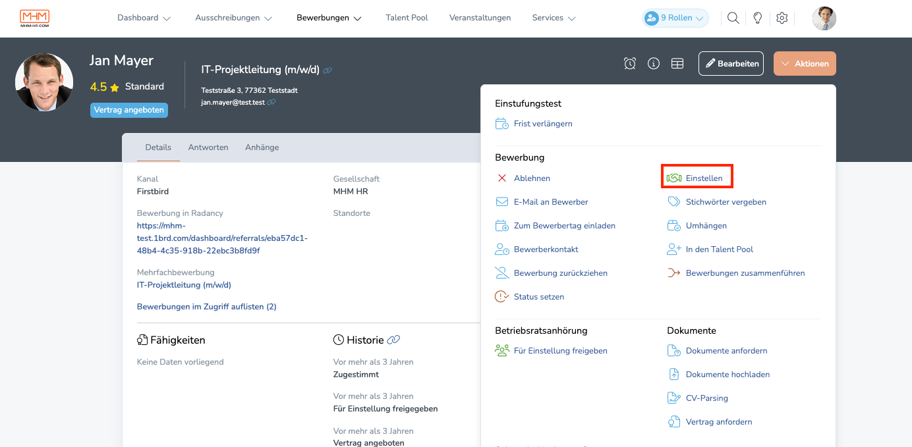The height and width of the screenshot is (447, 912).
Task: Click the Dokumente hochladen icon
Action: (x=673, y=375)
